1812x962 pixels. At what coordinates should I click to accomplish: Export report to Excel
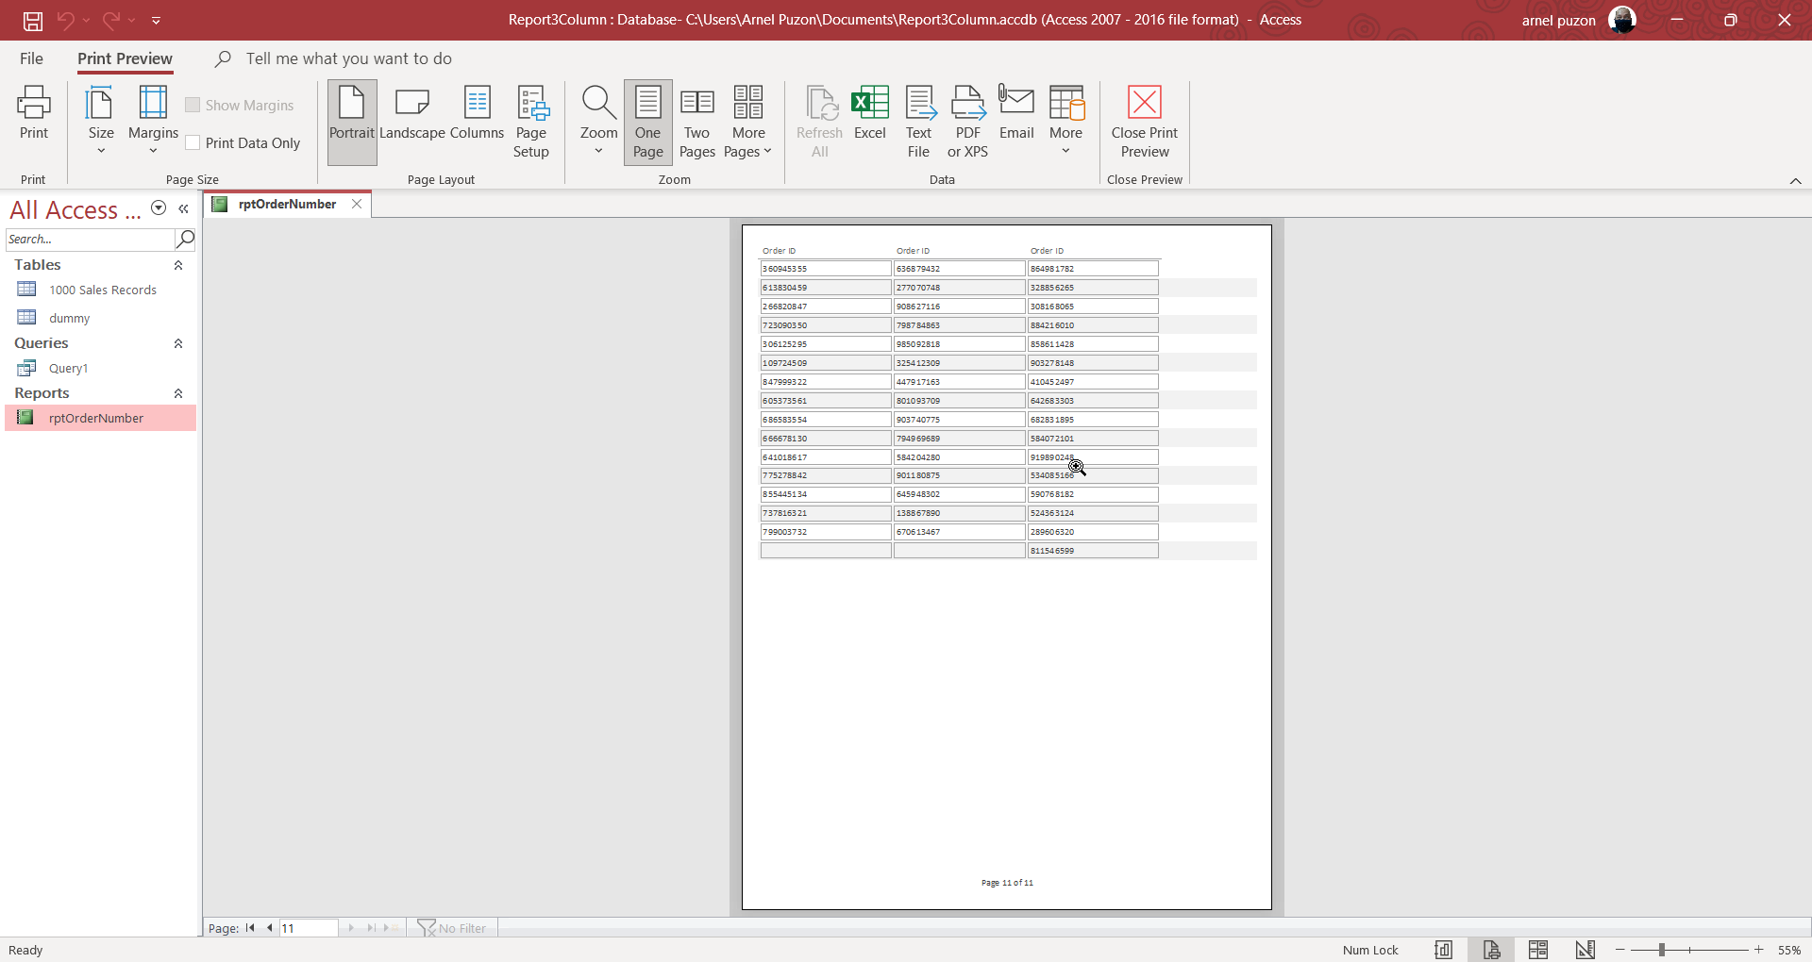click(x=870, y=113)
